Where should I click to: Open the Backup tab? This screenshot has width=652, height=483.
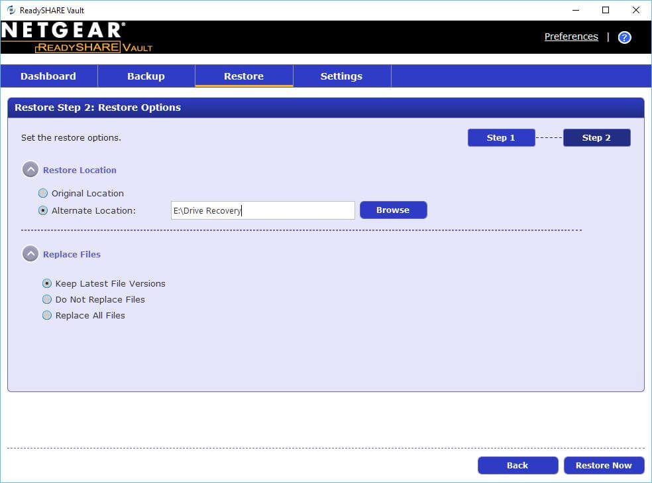[x=146, y=76]
